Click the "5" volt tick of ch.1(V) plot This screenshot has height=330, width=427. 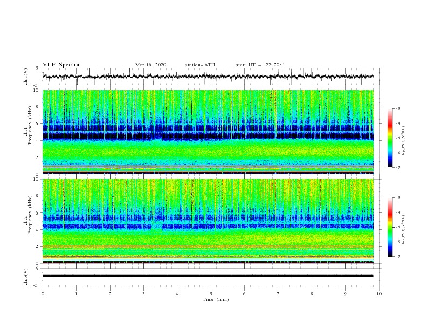pos(38,68)
